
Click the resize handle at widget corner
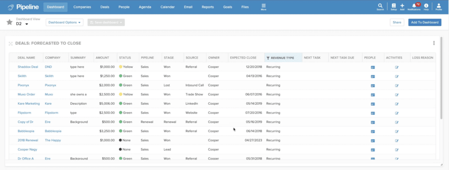point(441,164)
